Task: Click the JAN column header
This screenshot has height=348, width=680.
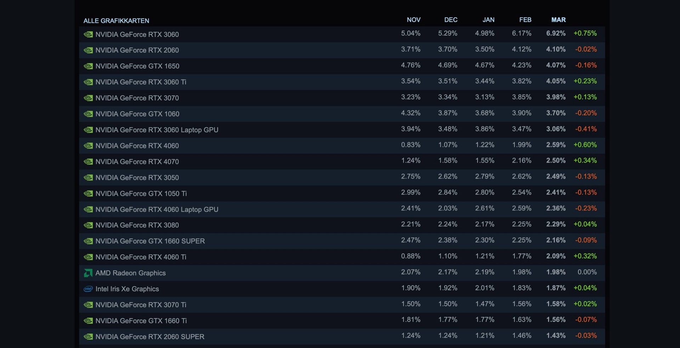Action: (x=488, y=20)
